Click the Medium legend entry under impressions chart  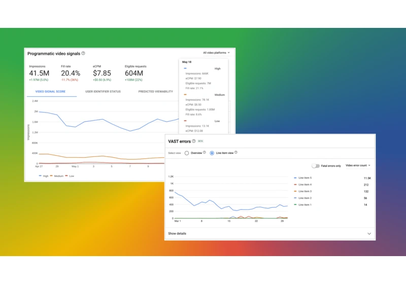pos(57,176)
